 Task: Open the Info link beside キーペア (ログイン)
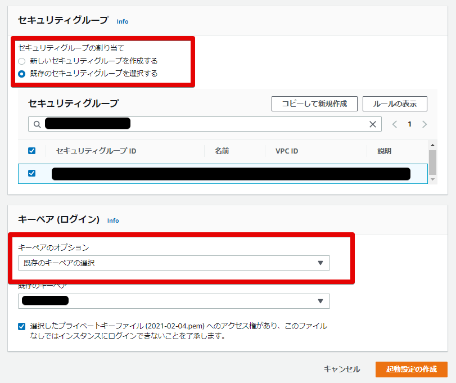(x=113, y=220)
